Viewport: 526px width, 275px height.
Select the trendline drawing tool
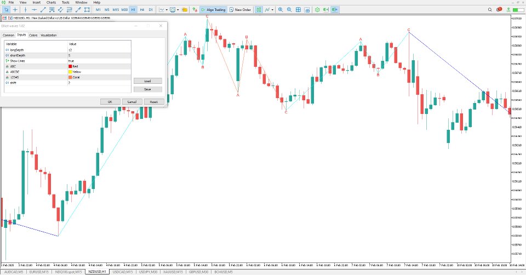coord(43,10)
